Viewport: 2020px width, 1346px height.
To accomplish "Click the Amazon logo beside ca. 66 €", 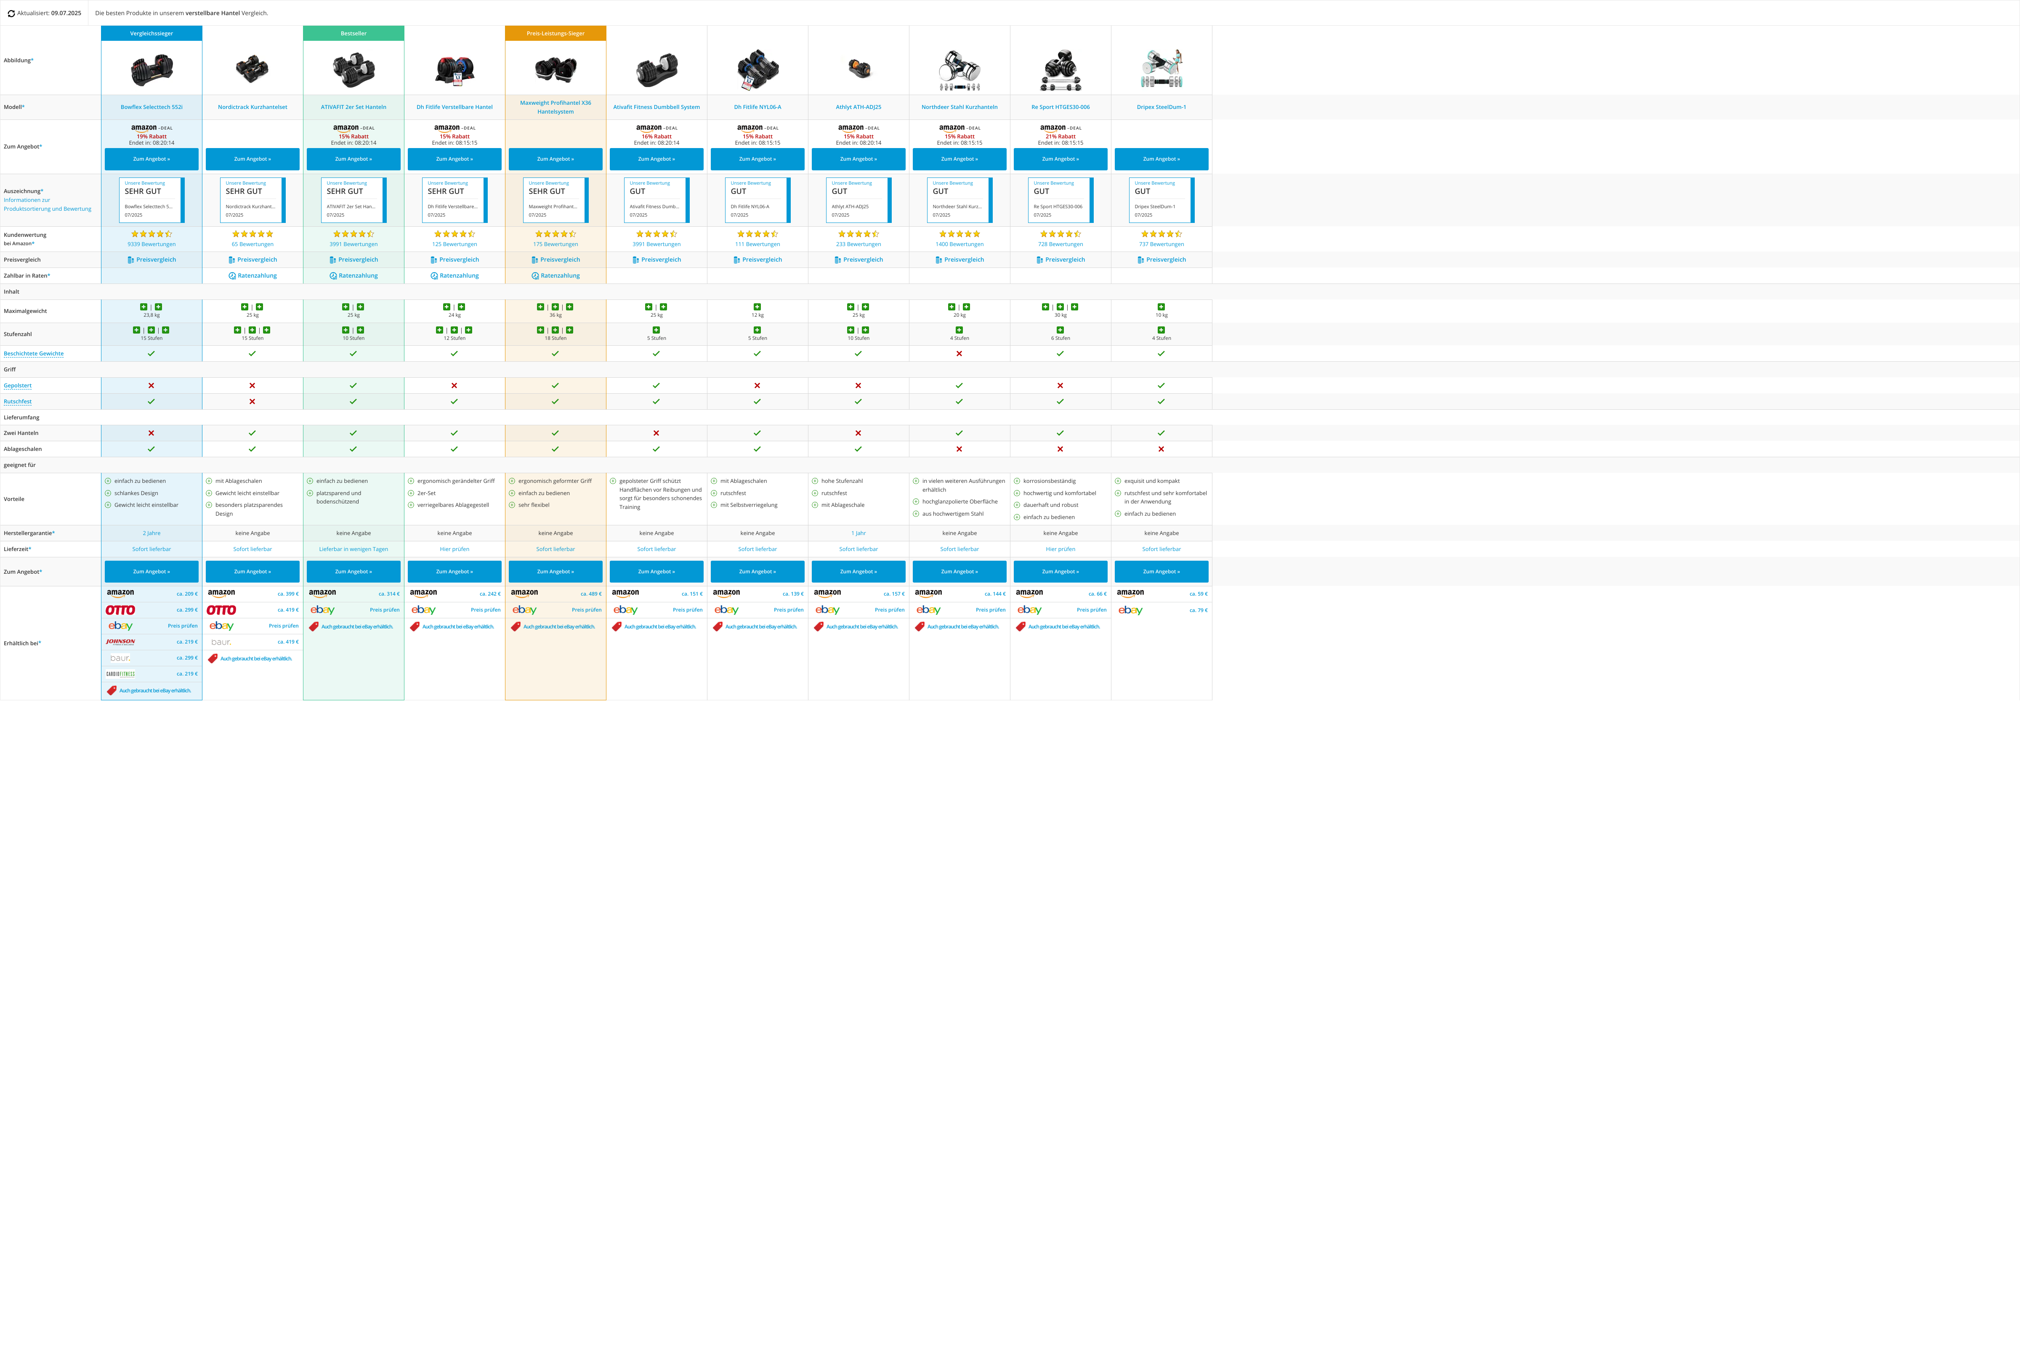I will 1029,593.
